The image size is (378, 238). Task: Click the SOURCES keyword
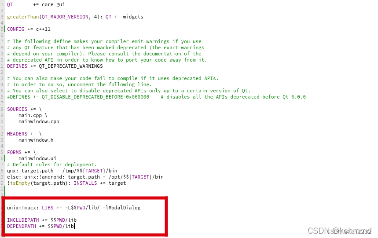tap(17, 109)
